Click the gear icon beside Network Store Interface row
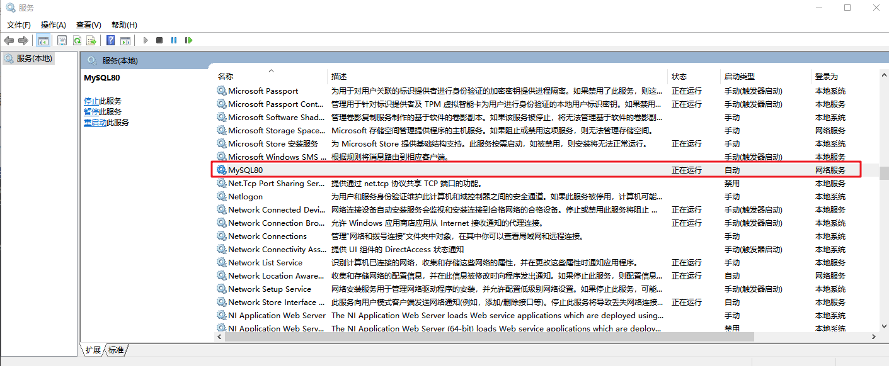Viewport: 889px width, 366px height. pos(221,302)
